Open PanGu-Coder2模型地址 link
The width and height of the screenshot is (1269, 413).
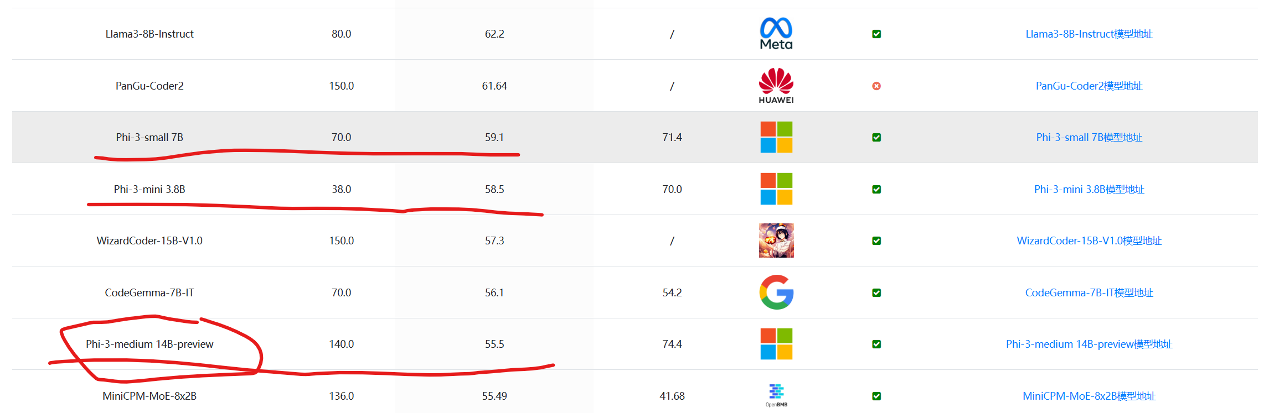[x=1089, y=86]
